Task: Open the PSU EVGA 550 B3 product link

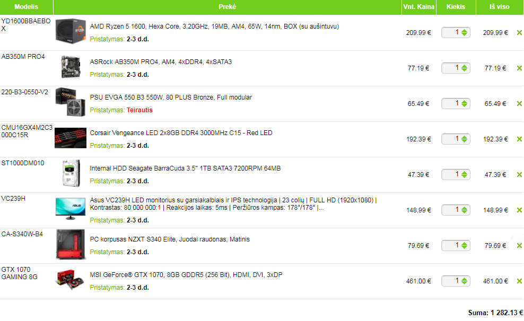Action: 171,97
